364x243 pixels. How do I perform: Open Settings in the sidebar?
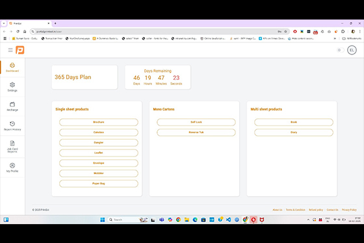pos(12,87)
